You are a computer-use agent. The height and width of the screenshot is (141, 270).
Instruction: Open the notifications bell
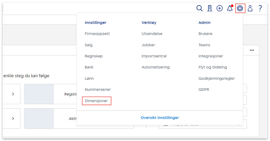[230, 8]
